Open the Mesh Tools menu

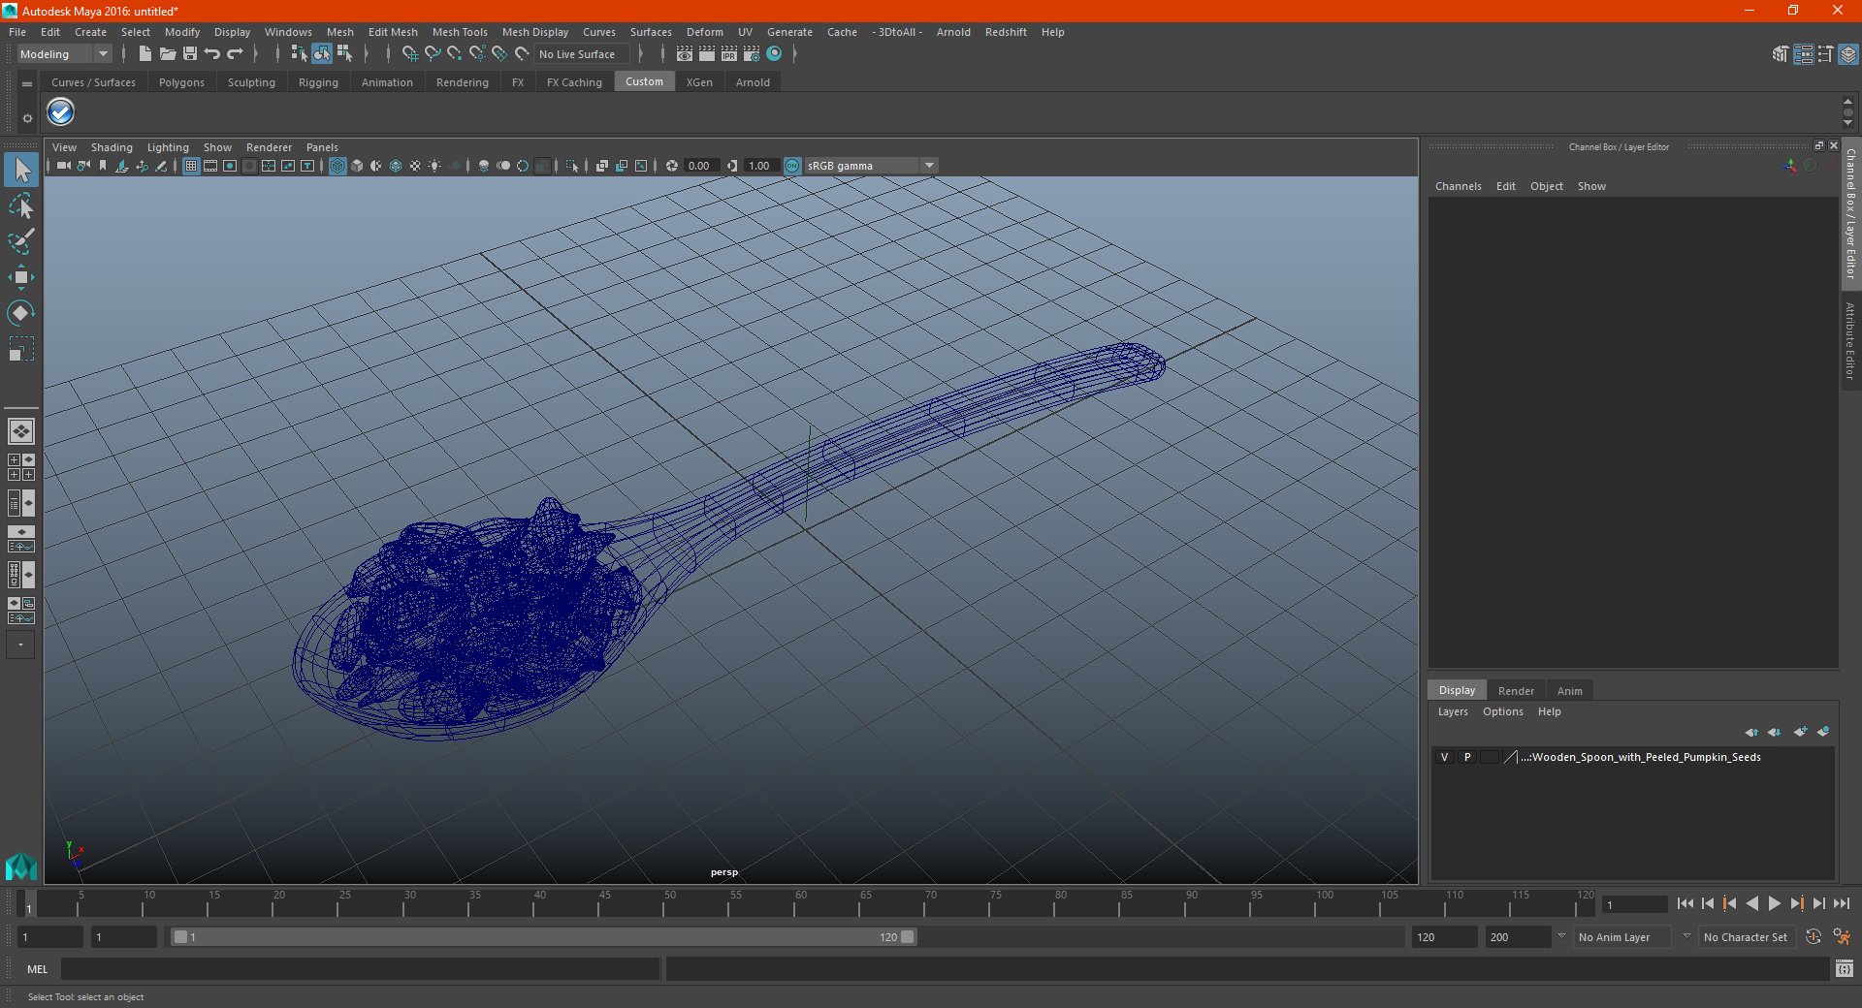coord(460,32)
